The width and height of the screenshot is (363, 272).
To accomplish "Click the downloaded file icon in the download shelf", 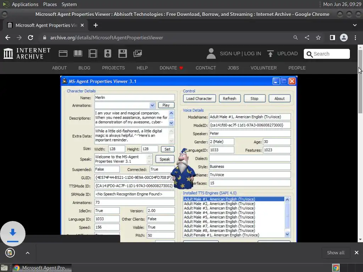I will (x=10, y=253).
